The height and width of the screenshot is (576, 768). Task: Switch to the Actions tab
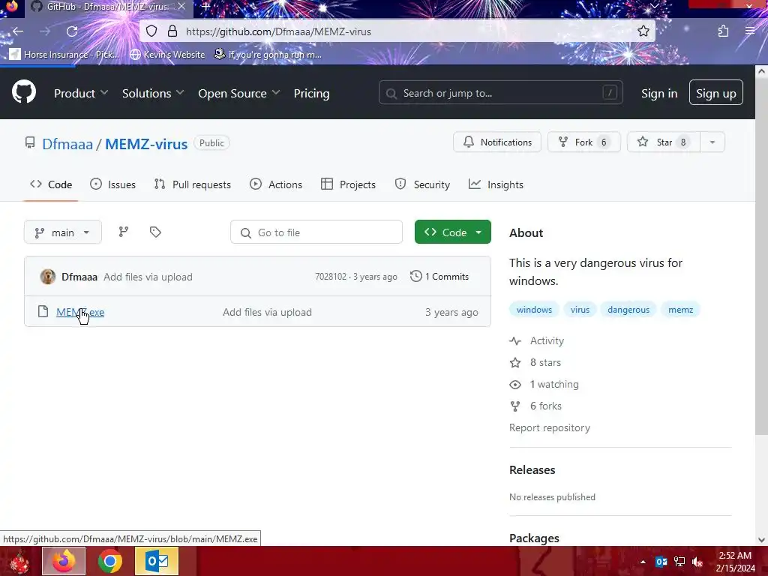click(x=276, y=184)
